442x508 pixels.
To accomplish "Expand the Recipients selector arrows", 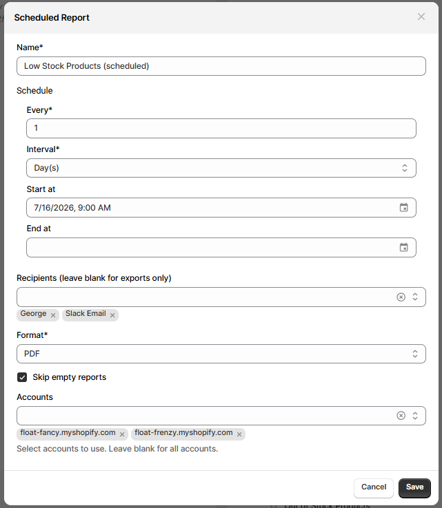I will click(415, 297).
